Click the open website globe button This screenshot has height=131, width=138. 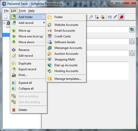[x=132, y=30]
